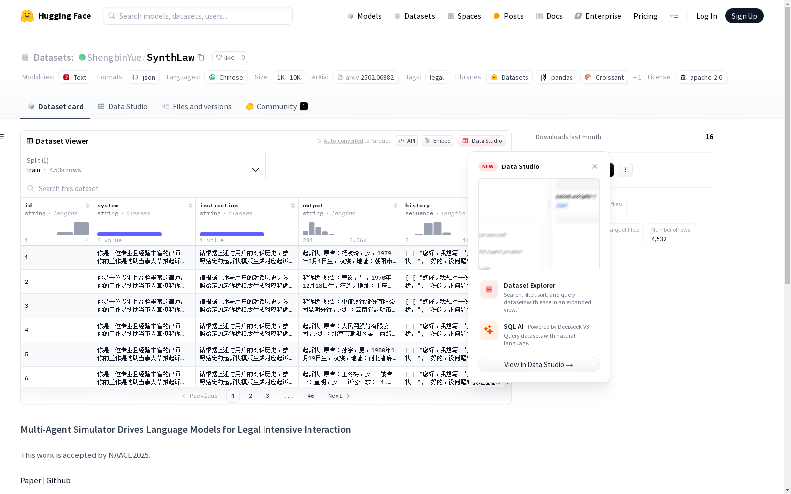Open the more navigation menu icon

(x=674, y=16)
